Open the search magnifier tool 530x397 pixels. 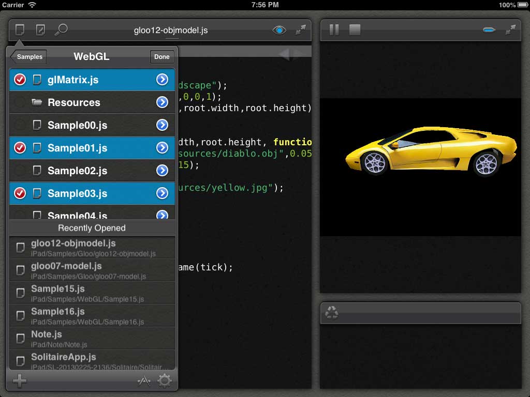click(61, 29)
